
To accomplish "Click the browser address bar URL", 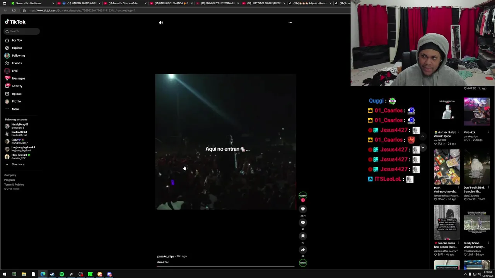I will click(x=82, y=10).
